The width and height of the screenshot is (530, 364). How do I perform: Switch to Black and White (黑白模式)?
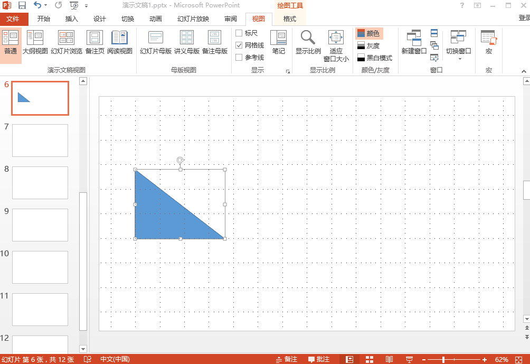coord(375,58)
